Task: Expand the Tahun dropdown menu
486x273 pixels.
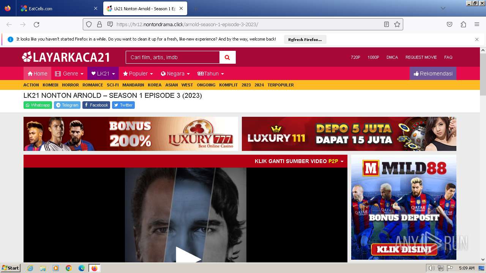Action: coord(210,74)
